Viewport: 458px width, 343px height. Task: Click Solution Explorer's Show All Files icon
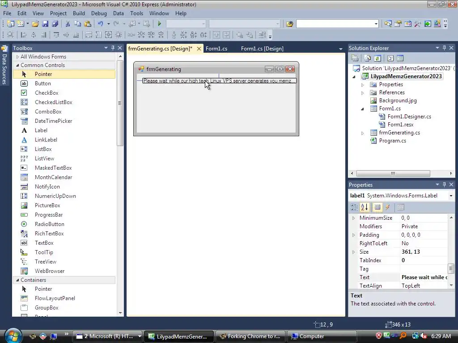tap(368, 59)
